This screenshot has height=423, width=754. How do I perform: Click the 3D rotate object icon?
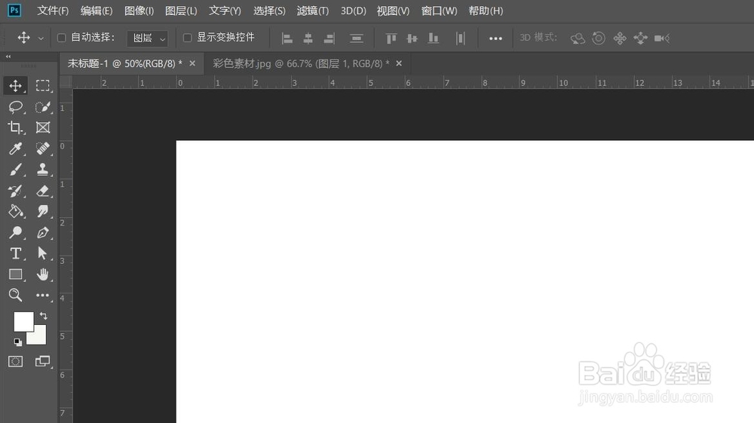pos(578,38)
